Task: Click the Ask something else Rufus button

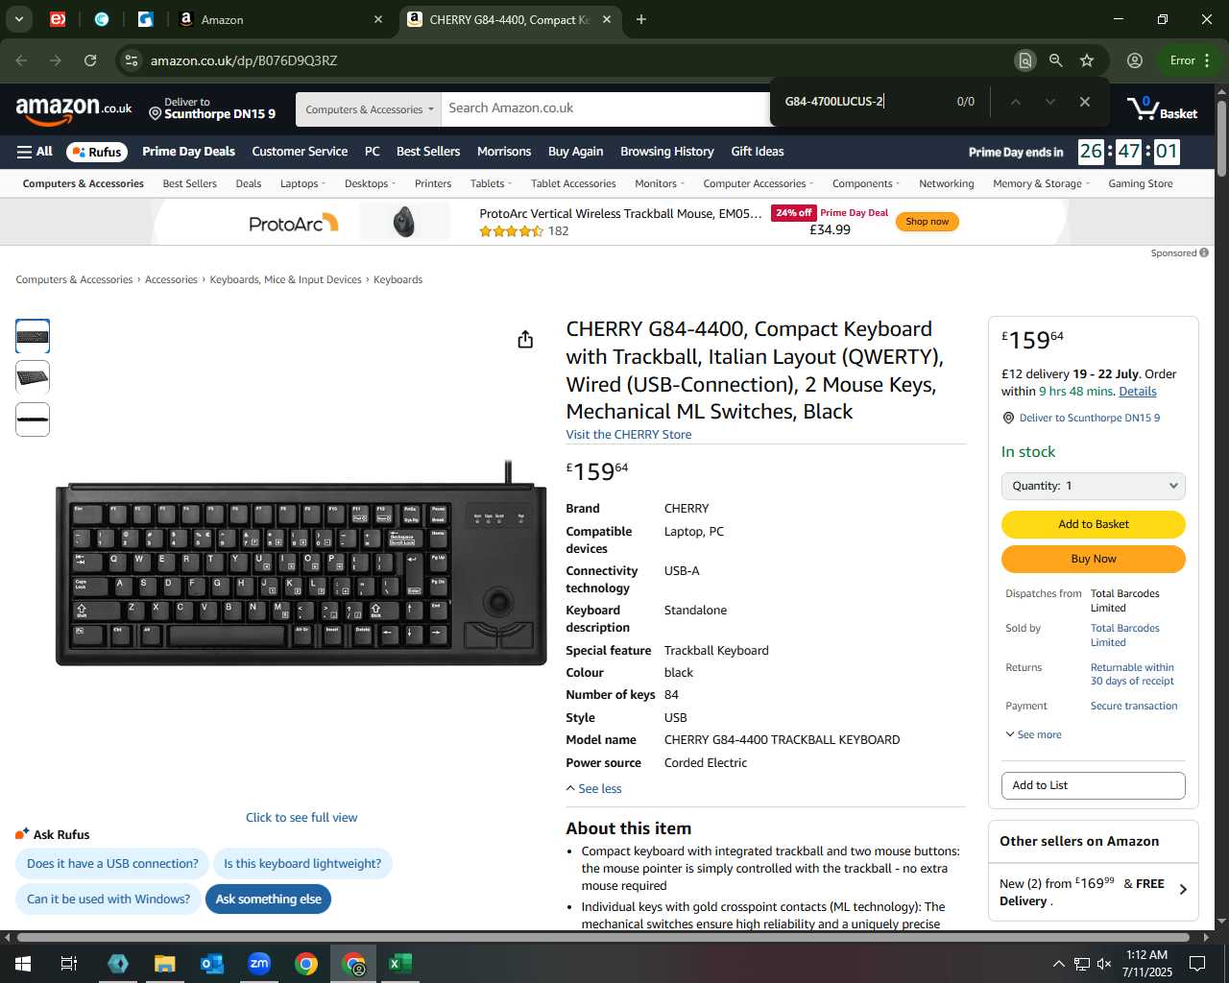Action: [x=269, y=899]
